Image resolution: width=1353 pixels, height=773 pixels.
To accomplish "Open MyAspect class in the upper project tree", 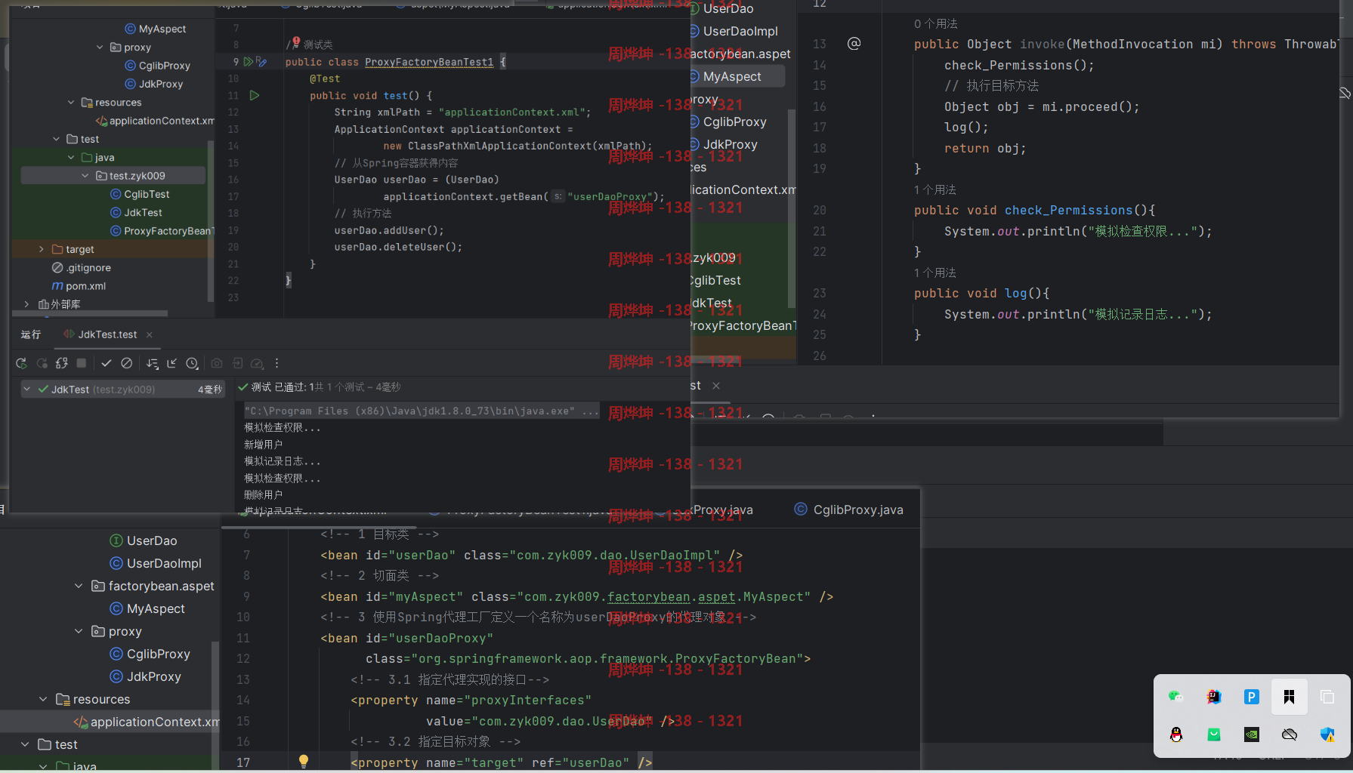I will coord(156,29).
